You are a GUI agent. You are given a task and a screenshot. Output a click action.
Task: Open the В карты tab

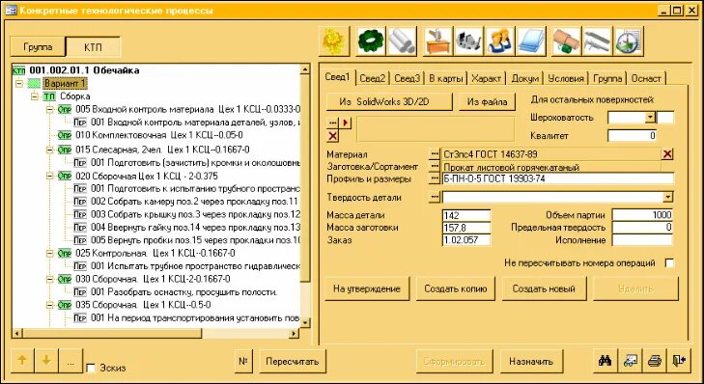(x=445, y=78)
